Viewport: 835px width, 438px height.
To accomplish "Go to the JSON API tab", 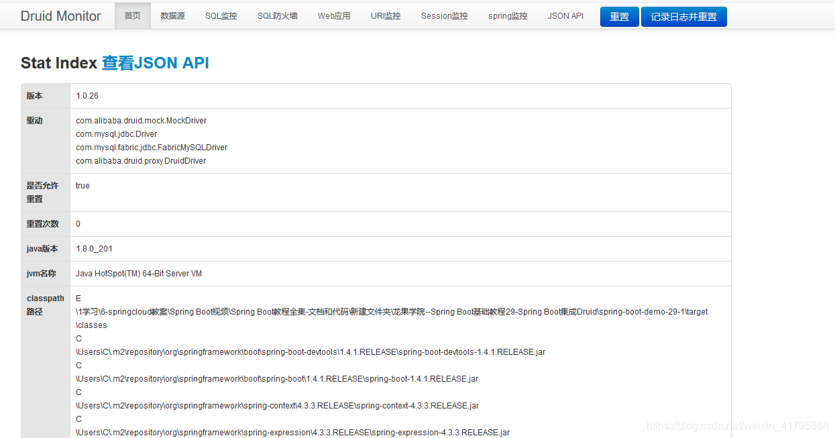I will [x=565, y=16].
